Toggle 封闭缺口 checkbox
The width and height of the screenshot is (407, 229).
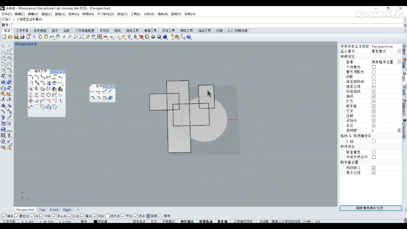tap(374, 168)
